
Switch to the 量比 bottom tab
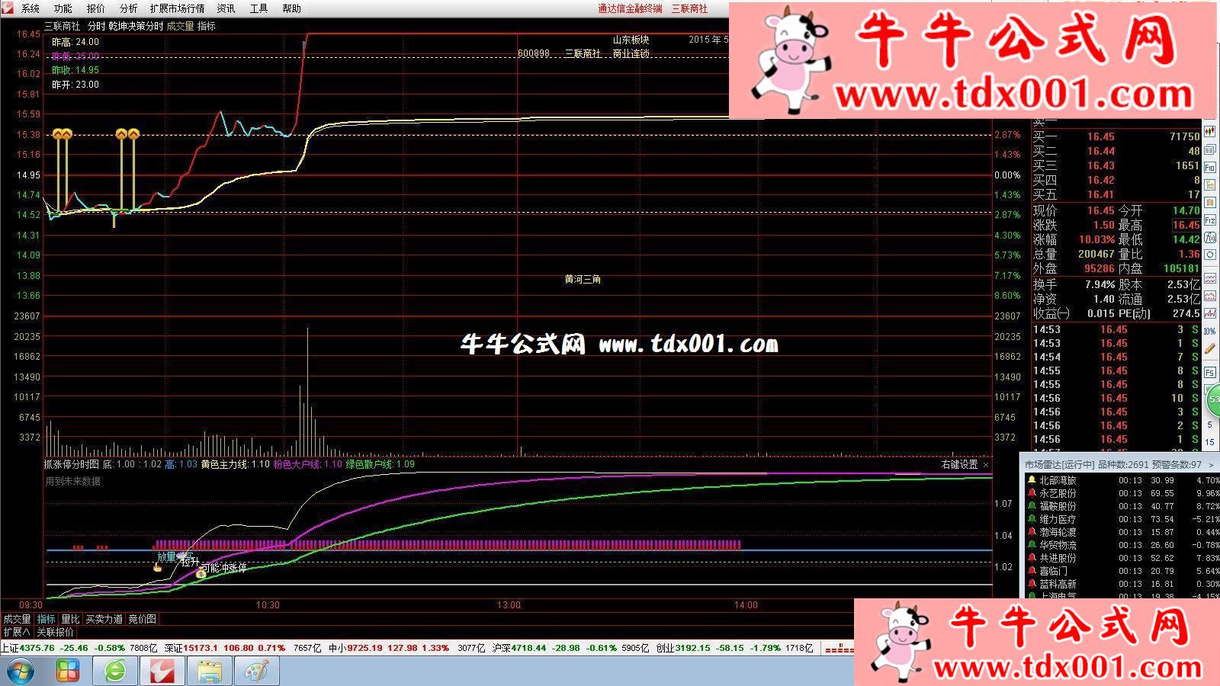pos(70,620)
